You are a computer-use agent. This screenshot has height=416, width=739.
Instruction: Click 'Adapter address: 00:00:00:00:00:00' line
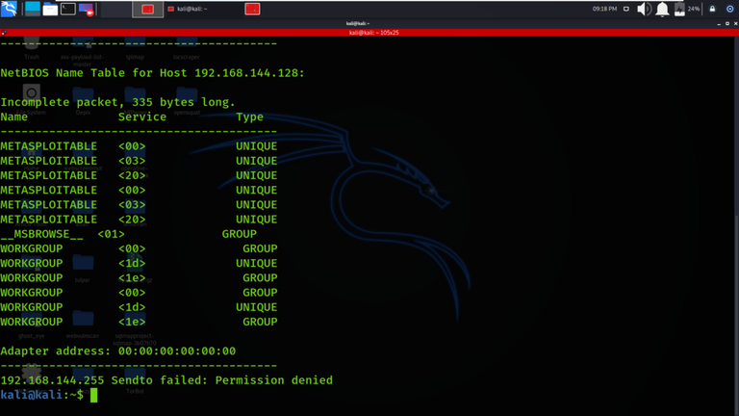click(117, 351)
